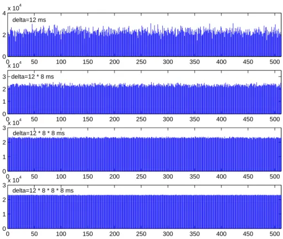
Task: Click x-axis tick 150 of third plot
Action: point(88,177)
